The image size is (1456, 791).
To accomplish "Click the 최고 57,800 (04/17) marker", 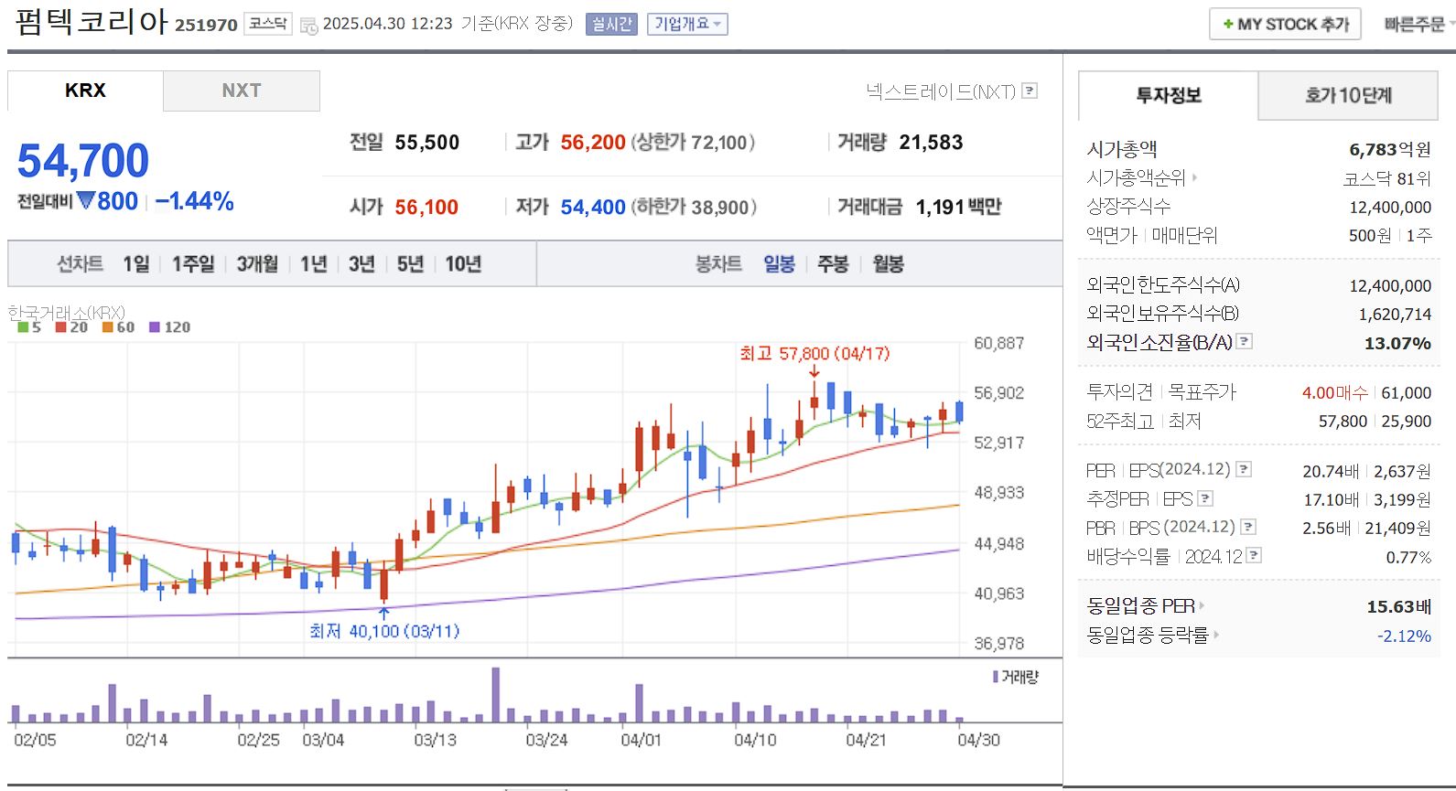I will click(814, 354).
